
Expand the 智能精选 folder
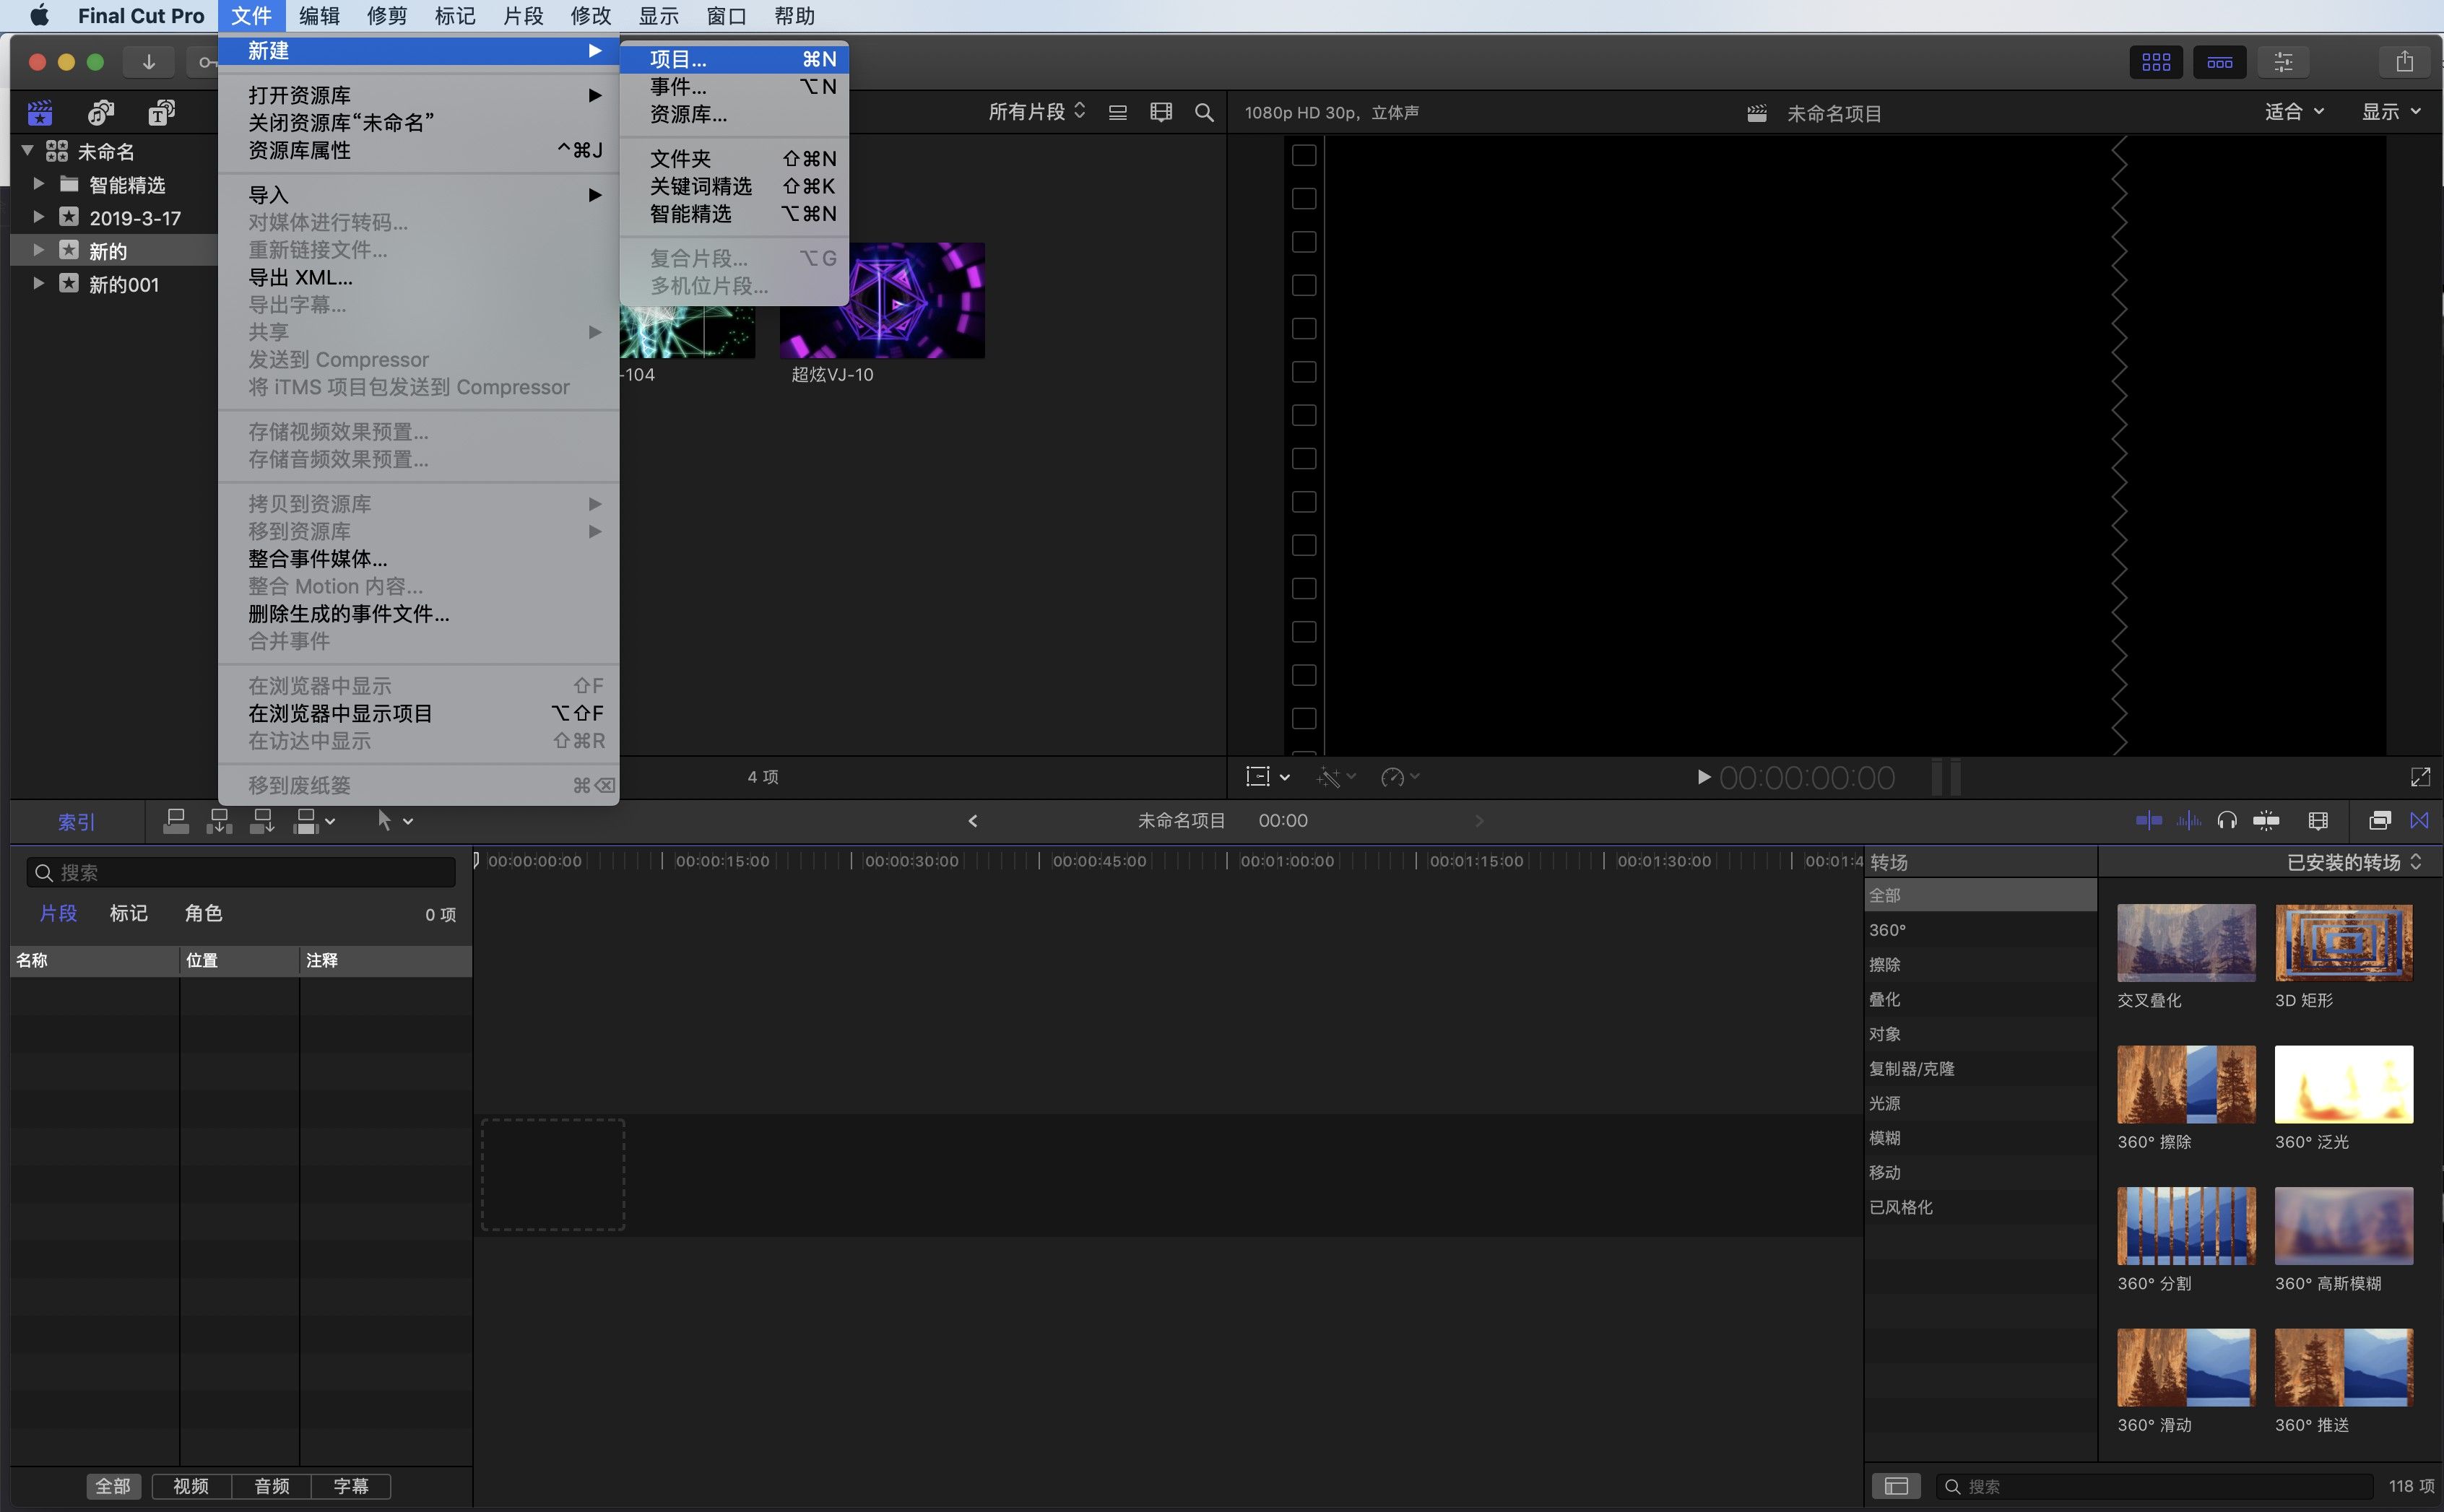[38, 184]
